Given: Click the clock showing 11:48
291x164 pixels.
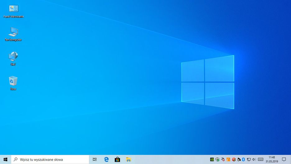Looking at the screenshot, I should (x=272, y=159).
